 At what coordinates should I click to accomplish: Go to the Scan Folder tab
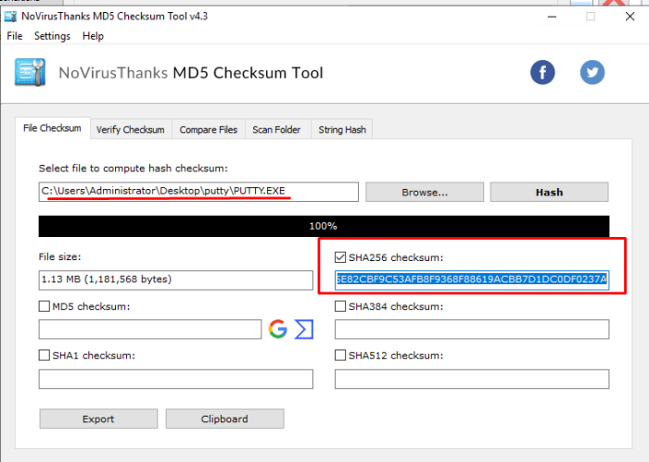click(x=276, y=130)
